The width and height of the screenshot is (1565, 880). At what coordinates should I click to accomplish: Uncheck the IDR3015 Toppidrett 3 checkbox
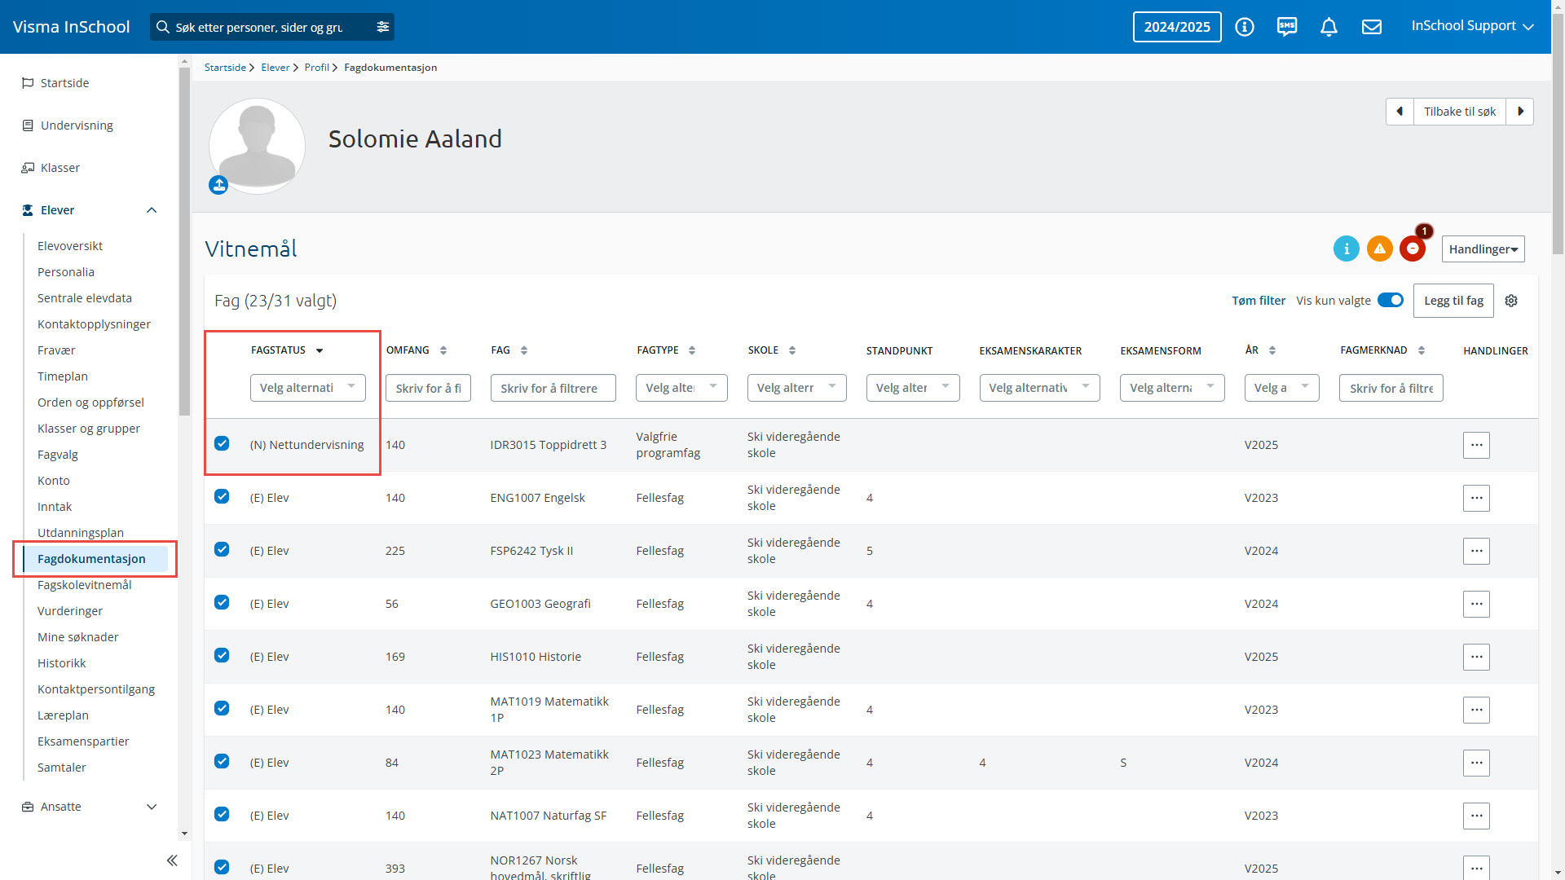pos(222,443)
